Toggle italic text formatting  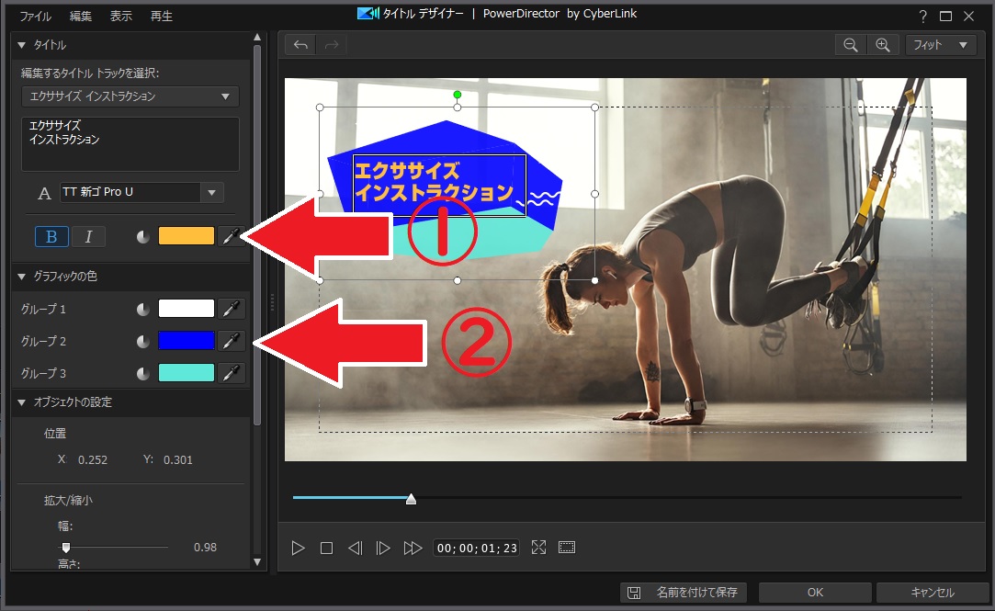88,237
